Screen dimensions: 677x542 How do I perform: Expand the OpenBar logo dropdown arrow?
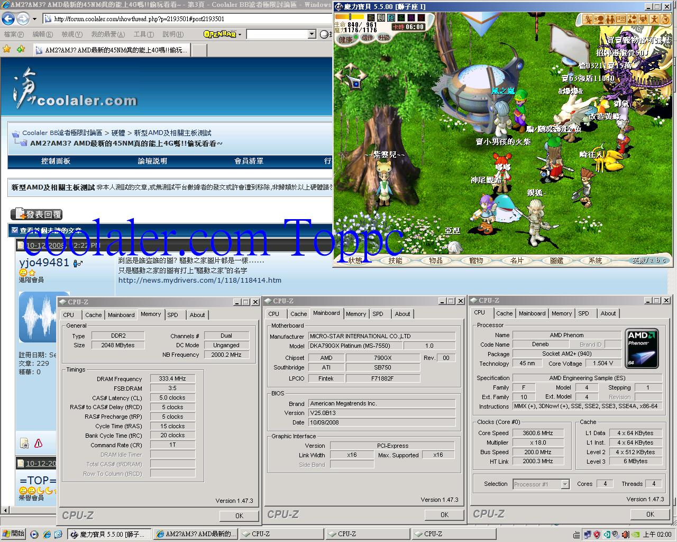click(x=240, y=34)
